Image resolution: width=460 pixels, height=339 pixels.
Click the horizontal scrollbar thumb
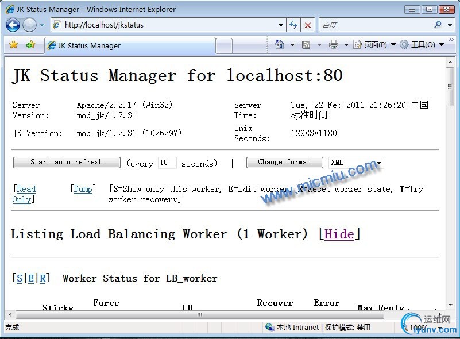tap(200, 315)
